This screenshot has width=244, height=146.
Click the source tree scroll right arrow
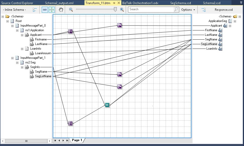coord(49,141)
